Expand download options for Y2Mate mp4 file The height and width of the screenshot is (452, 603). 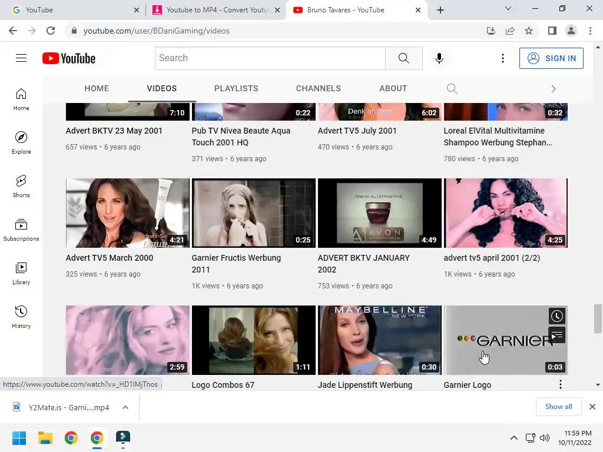125,407
